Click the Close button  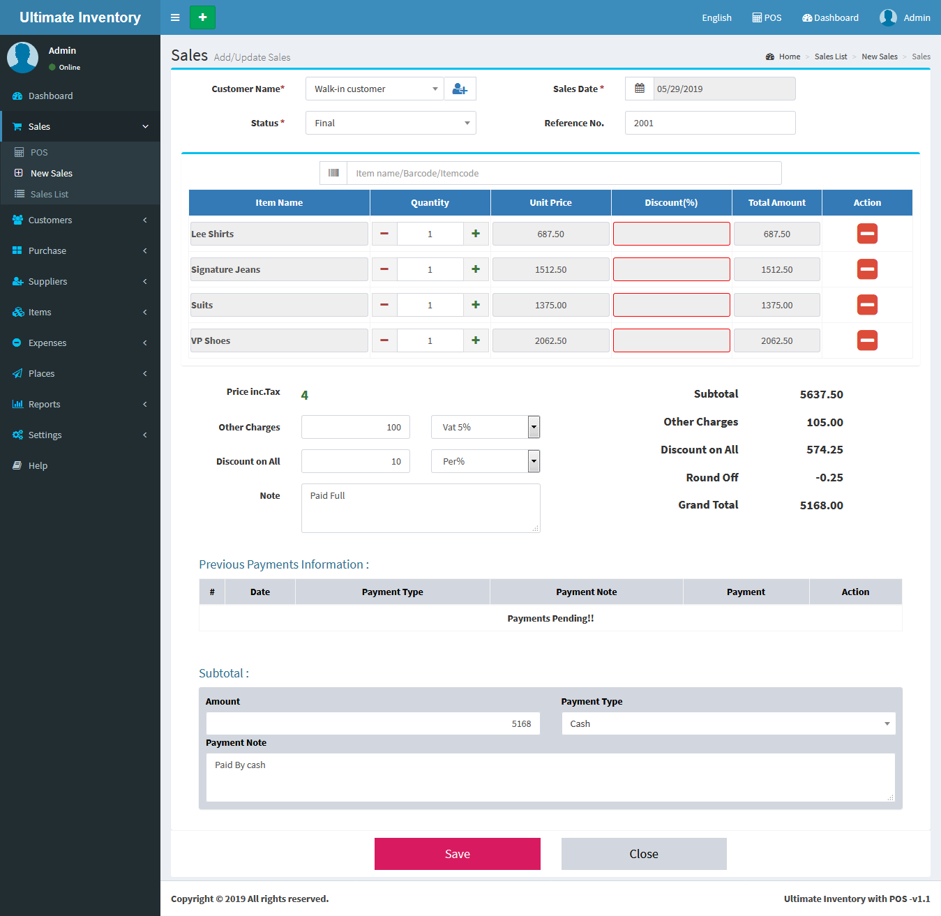coord(643,854)
